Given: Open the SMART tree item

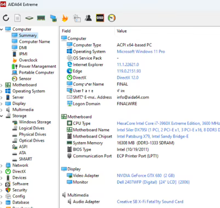Looking at the screenshot, I should [22, 159].
